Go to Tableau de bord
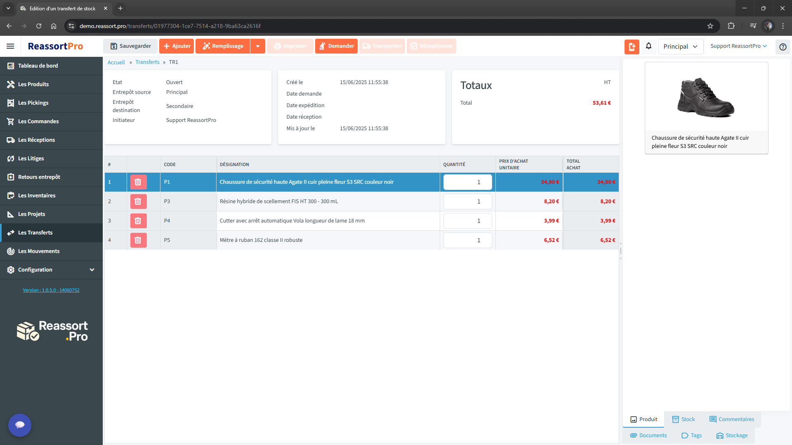Viewport: 792px width, 445px height. (x=51, y=66)
